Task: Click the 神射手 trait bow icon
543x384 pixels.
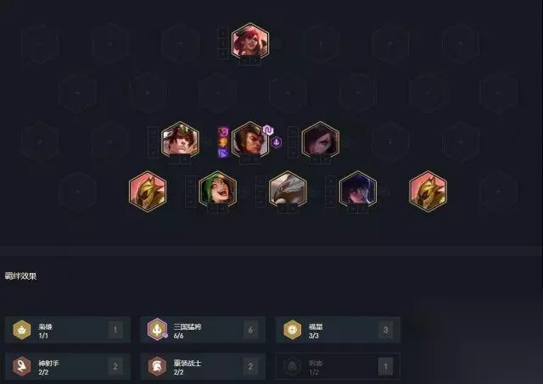Action: click(22, 366)
